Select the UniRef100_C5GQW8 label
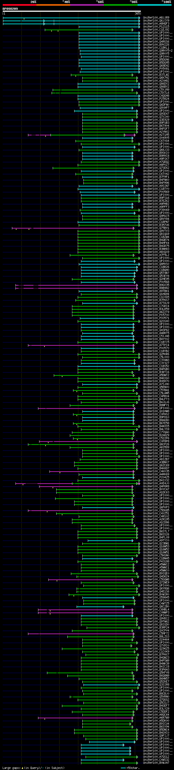This screenshot has height=770, width=174. coord(156,579)
